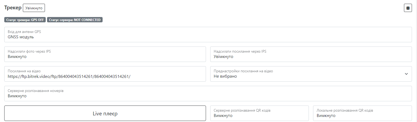Click the chevron arrow of video presets
This screenshot has width=417, height=122.
point(406,74)
